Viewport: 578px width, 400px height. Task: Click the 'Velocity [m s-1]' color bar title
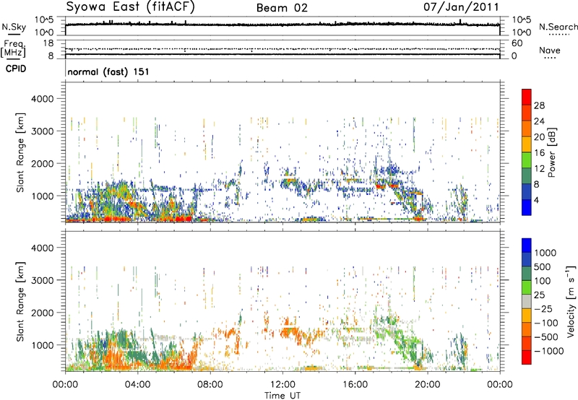571,301
